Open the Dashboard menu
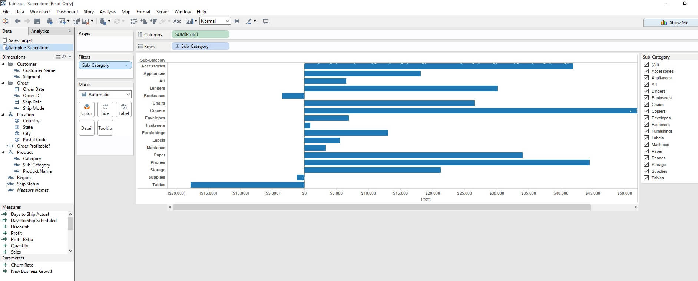The image size is (698, 281). coord(67,12)
